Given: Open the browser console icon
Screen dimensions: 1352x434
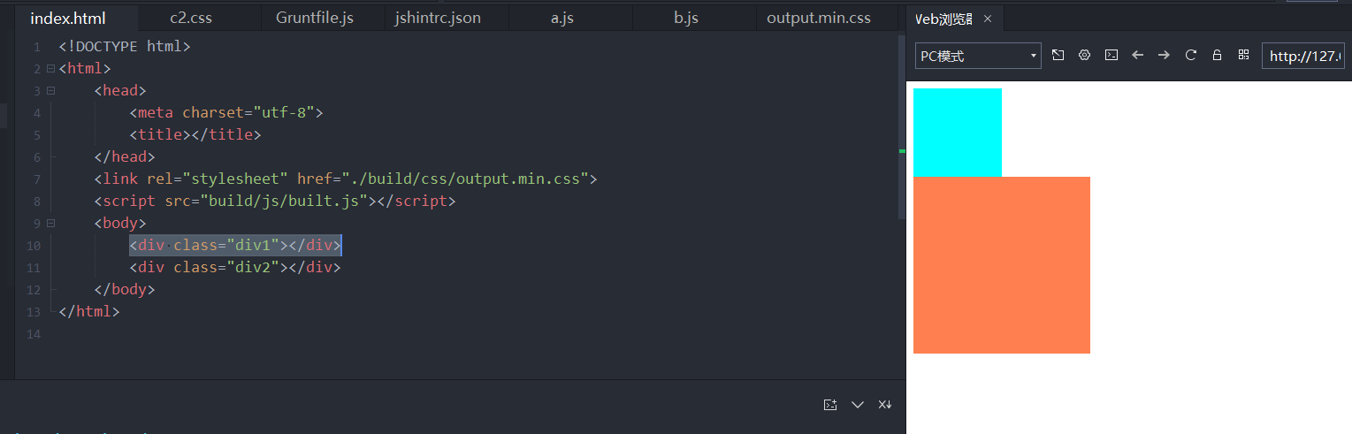Looking at the screenshot, I should pyautogui.click(x=1111, y=56).
